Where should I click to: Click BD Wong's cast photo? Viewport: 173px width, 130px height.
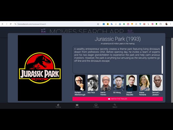(x=119, y=83)
